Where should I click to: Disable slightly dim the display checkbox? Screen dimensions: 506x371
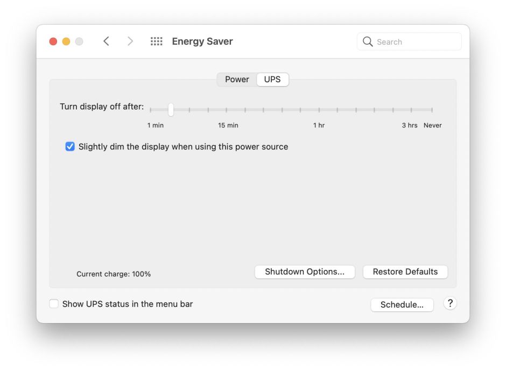tap(70, 147)
